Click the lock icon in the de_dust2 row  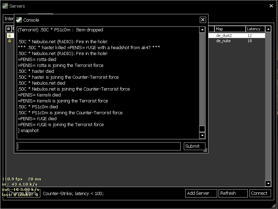10,36
